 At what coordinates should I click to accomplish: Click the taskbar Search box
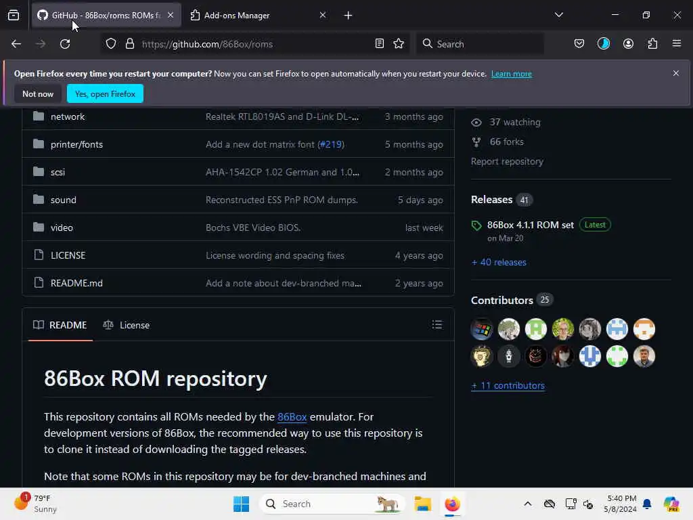(x=332, y=504)
